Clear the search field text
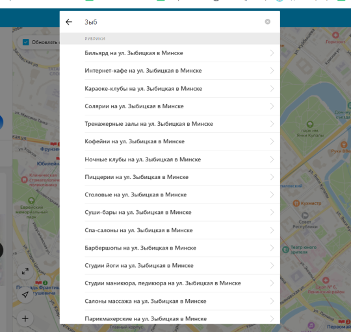Screen dimensions: 351x332 (x=268, y=21)
